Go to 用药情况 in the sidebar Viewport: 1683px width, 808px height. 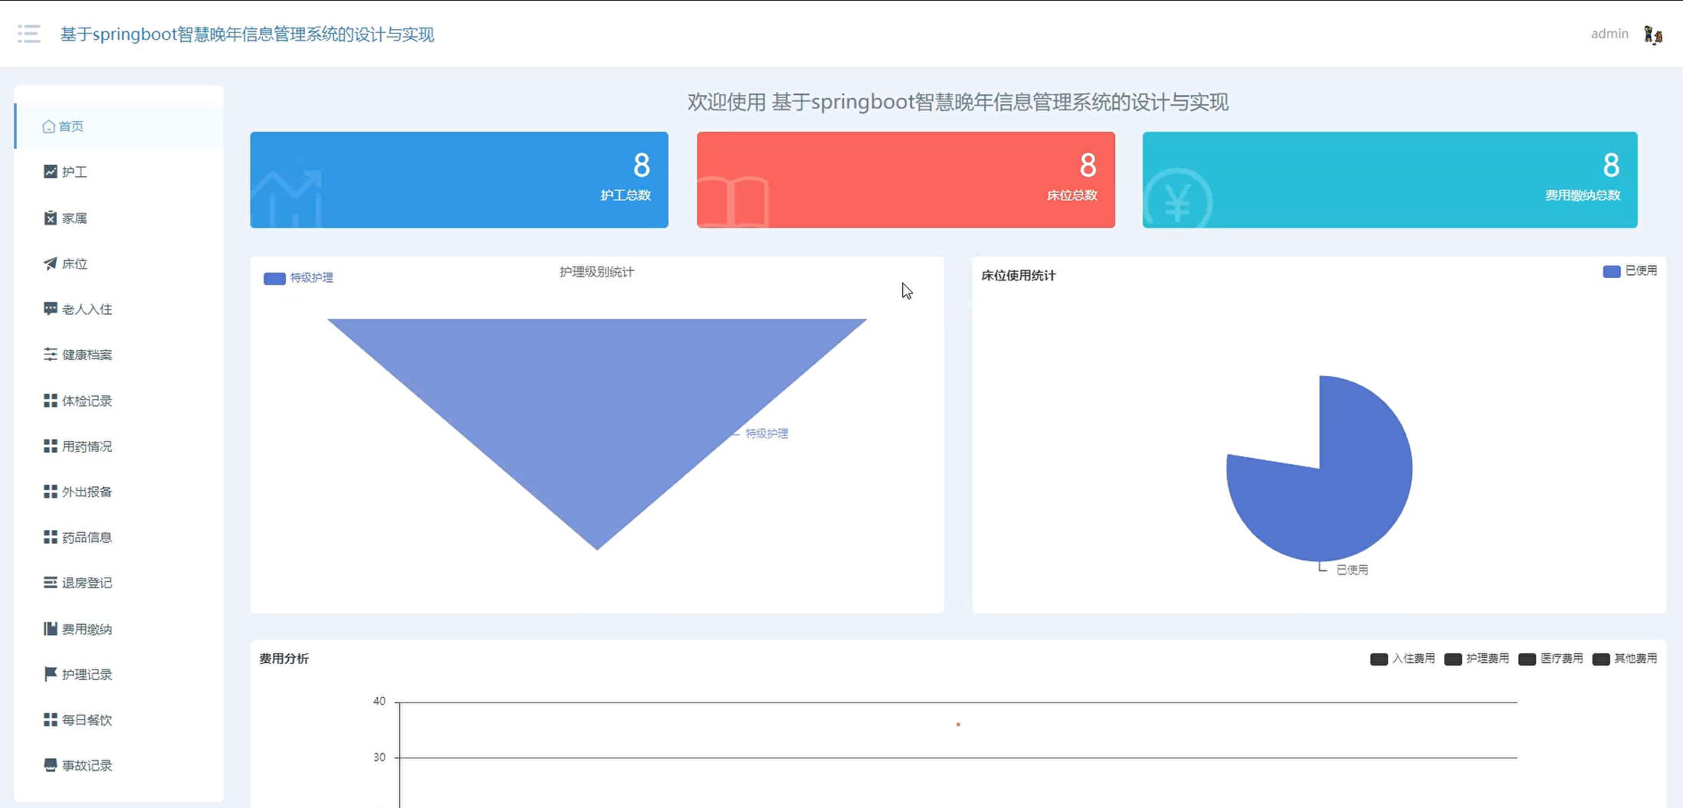119,446
